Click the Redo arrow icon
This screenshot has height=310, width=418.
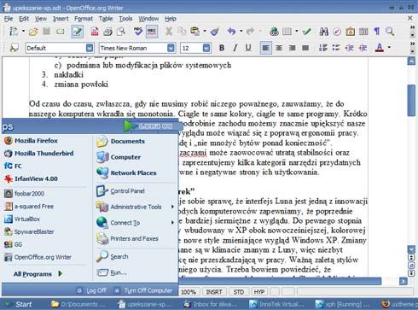tap(250, 32)
